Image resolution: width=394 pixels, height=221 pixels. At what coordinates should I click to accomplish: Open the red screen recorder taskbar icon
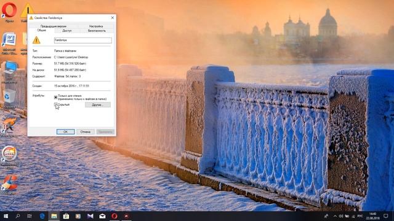[x=126, y=215]
